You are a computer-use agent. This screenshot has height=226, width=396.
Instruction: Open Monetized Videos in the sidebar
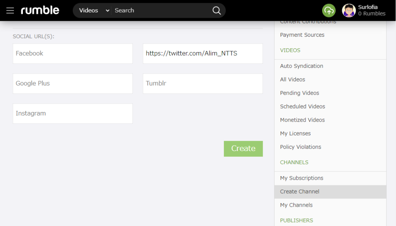(x=302, y=120)
